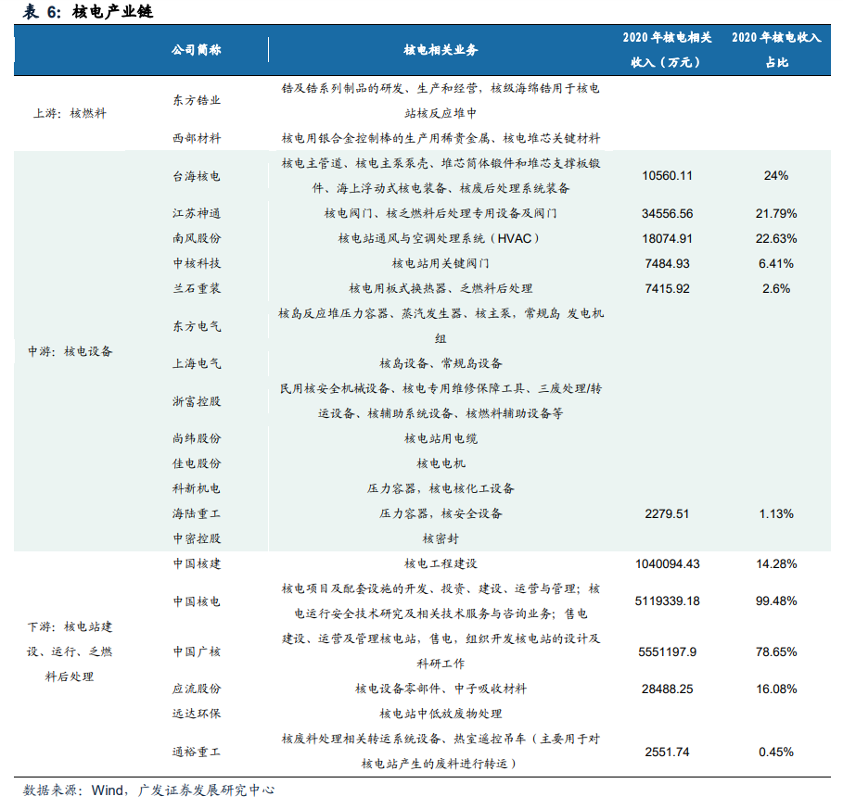Click the 2020年核电相关收入（万元） header
This screenshot has height=809, width=843.
coord(667,49)
